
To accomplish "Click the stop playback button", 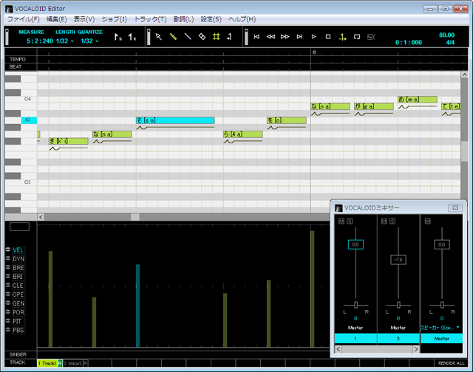I will point(327,36).
